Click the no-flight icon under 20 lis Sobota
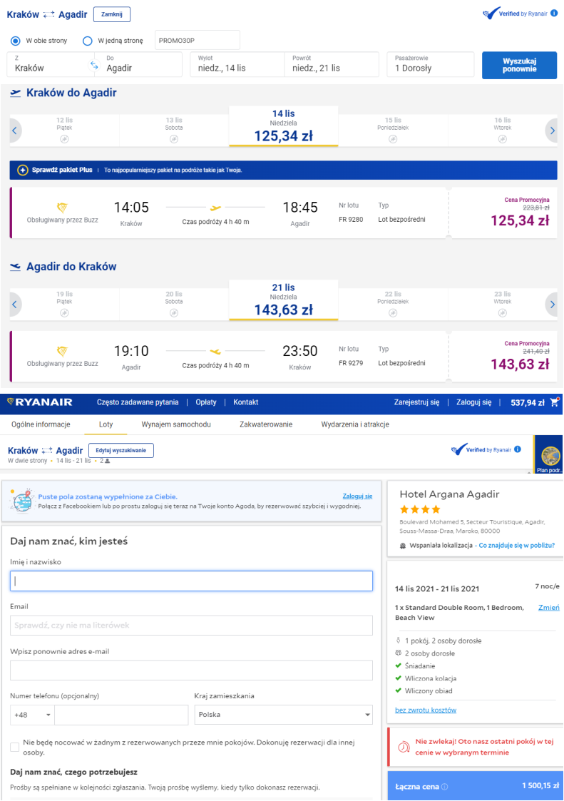The height and width of the screenshot is (801, 564). 174,313
